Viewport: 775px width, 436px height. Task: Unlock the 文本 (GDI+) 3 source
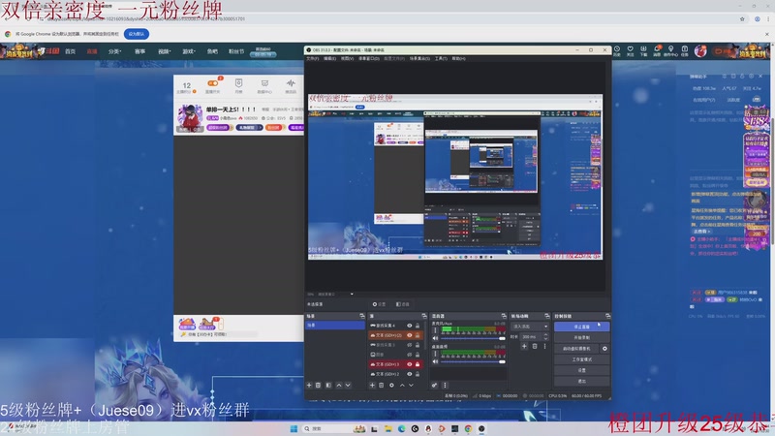coord(418,364)
